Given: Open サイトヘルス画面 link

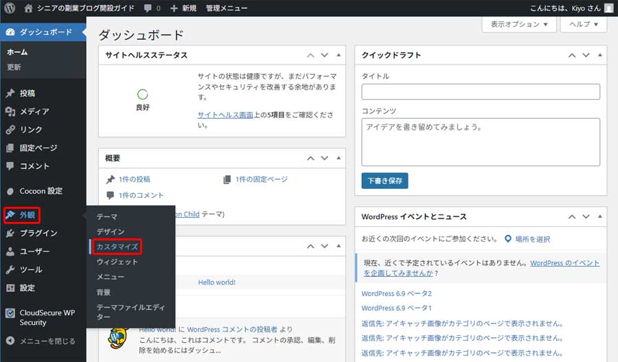Looking at the screenshot, I should coord(225,115).
